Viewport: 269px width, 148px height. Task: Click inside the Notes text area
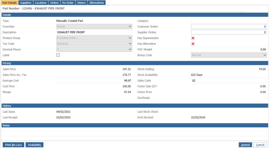tap(135, 133)
